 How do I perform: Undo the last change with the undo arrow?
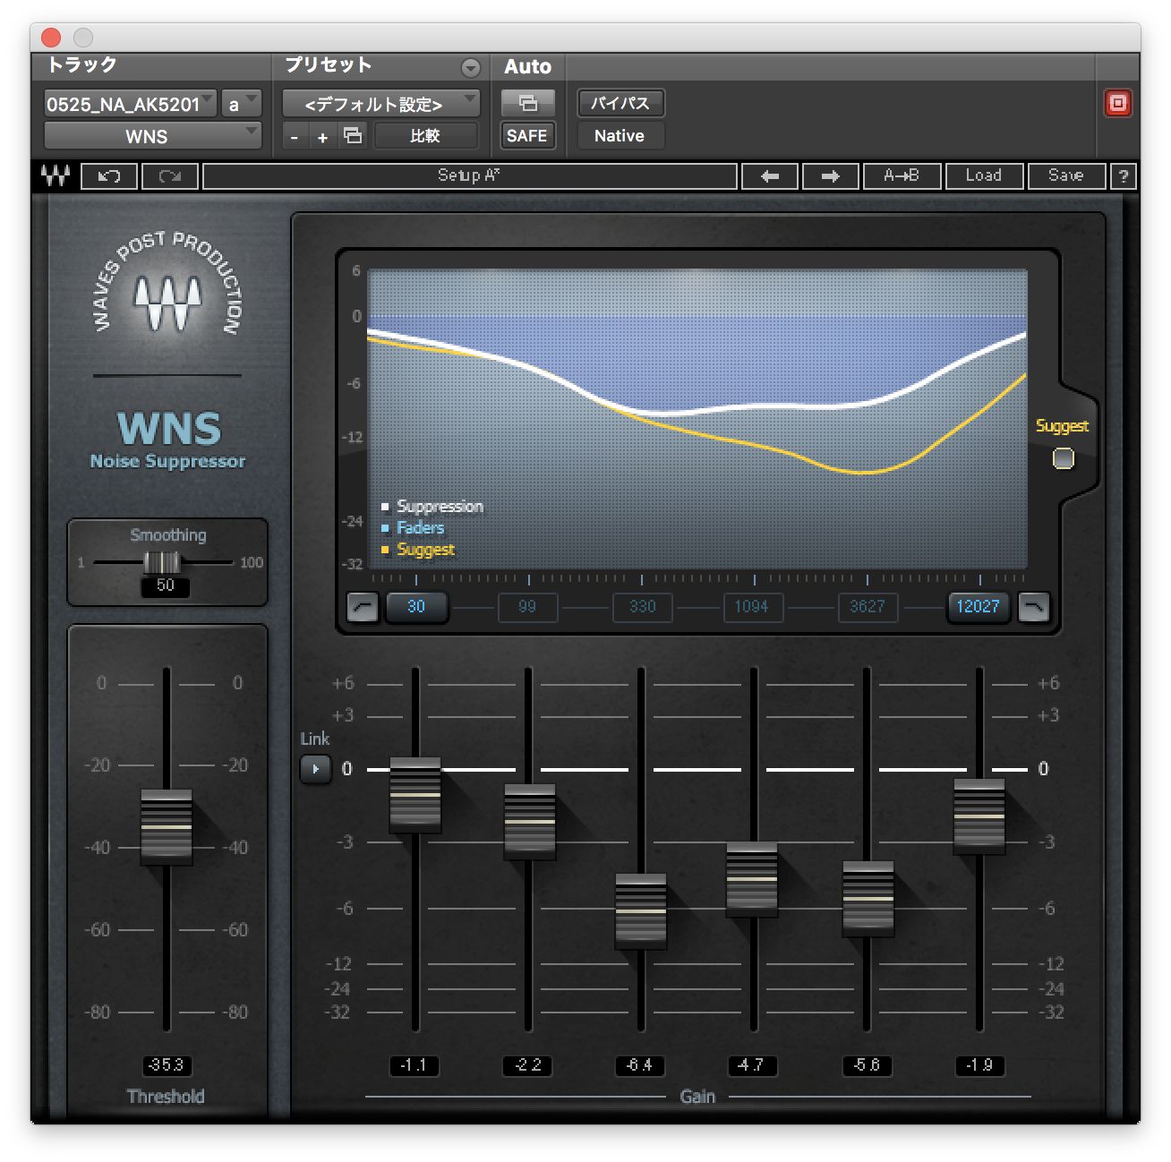(109, 176)
